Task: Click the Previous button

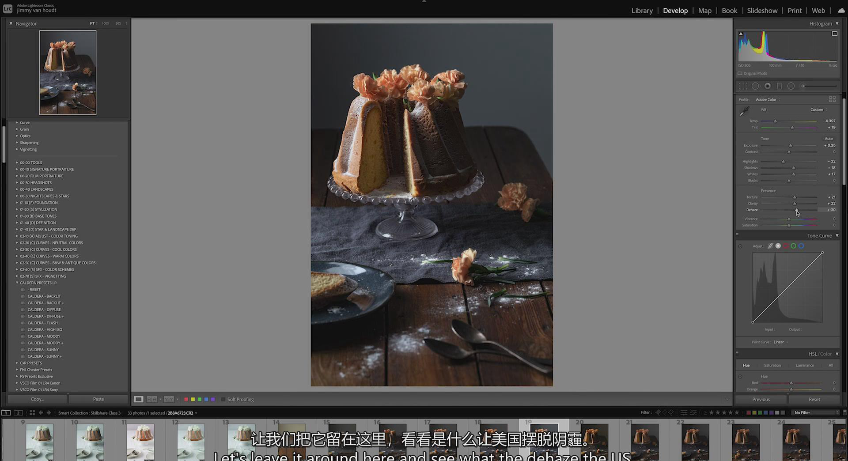Action: pos(761,399)
